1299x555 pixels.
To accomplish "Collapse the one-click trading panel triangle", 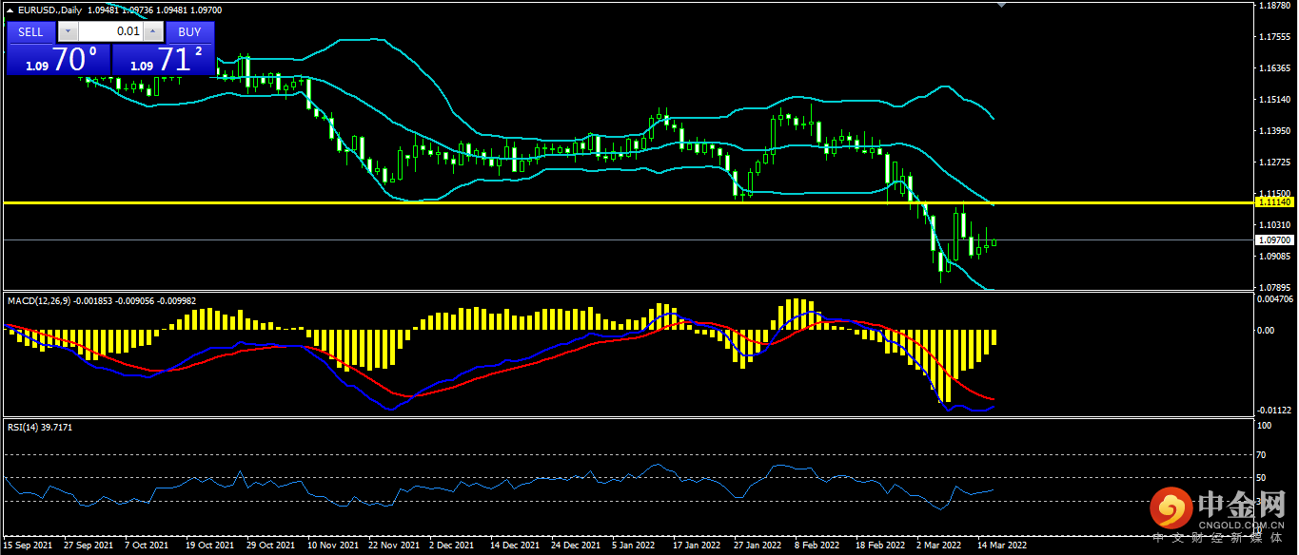I will coord(10,10).
